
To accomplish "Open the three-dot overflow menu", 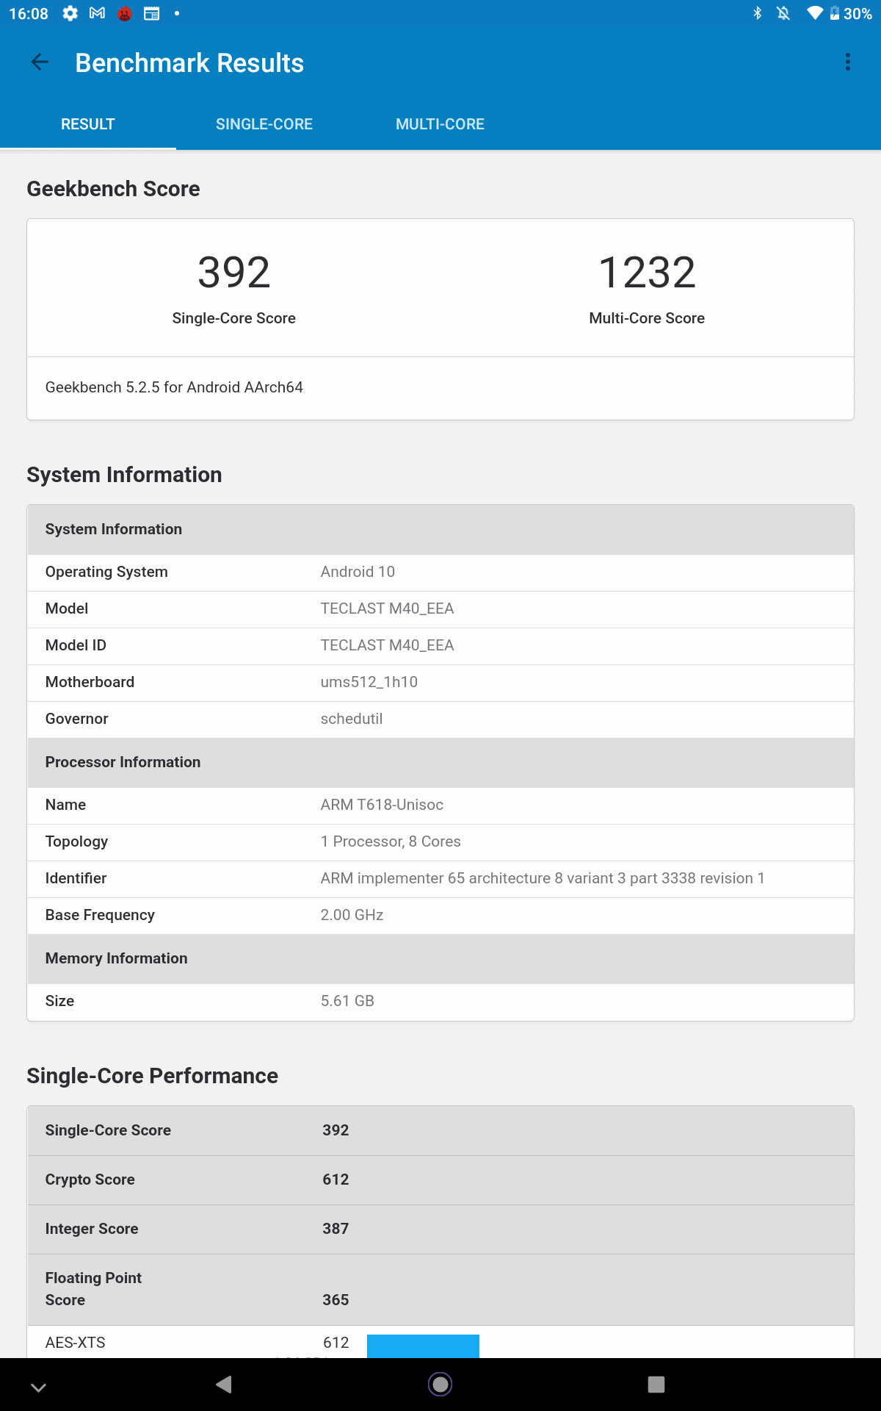I will 848,62.
